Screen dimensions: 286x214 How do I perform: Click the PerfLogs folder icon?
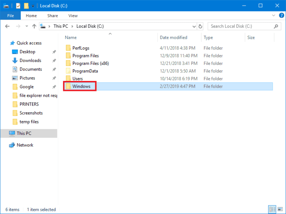[x=68, y=48]
